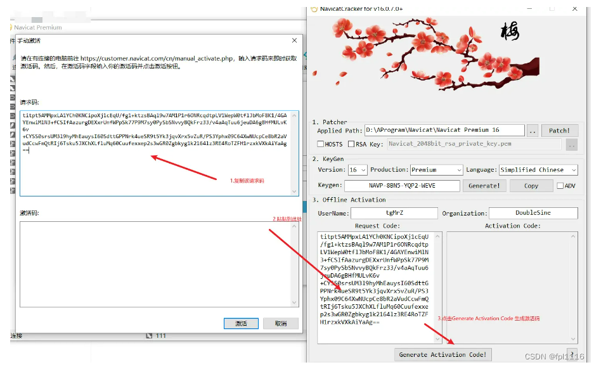
Task: Tick the ADV checkbox
Action: click(x=560, y=186)
